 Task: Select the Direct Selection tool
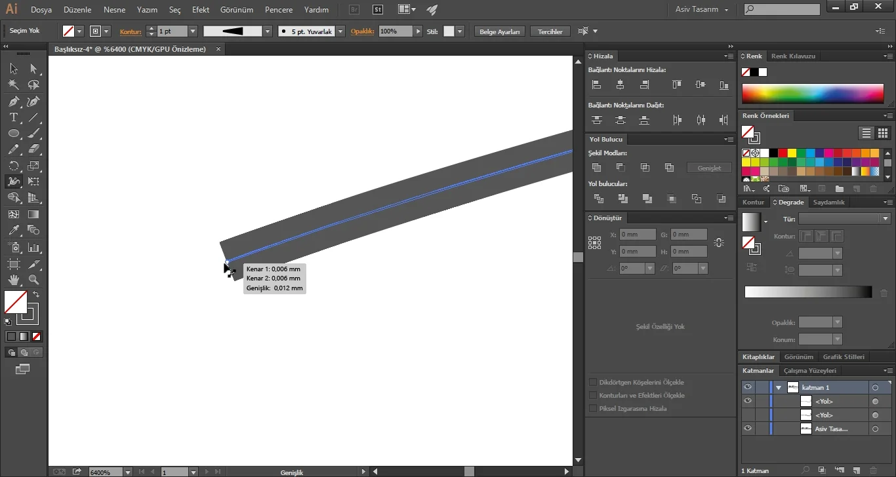tap(33, 69)
